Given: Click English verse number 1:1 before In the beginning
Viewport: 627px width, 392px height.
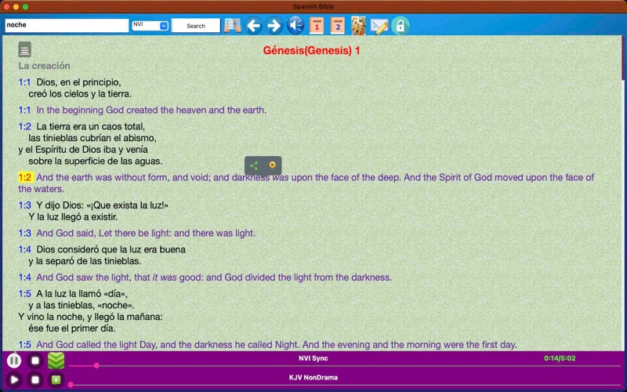Looking at the screenshot, I should point(24,110).
